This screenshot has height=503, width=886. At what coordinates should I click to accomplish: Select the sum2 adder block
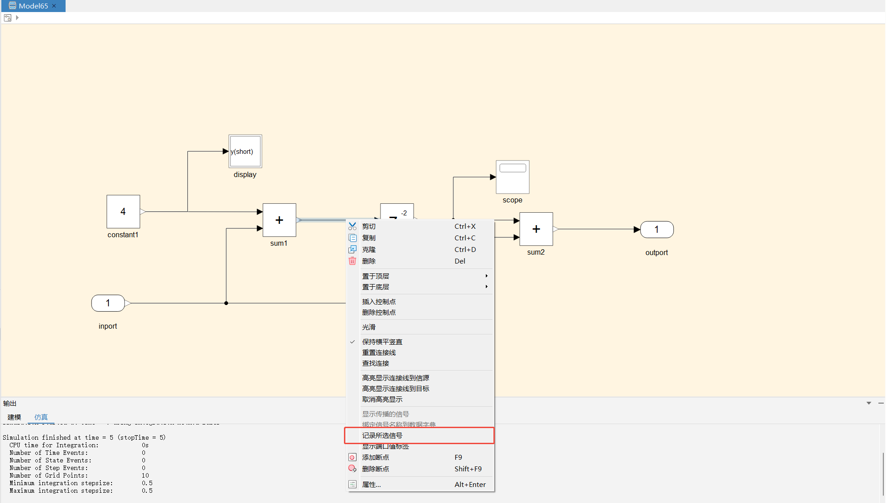point(536,229)
